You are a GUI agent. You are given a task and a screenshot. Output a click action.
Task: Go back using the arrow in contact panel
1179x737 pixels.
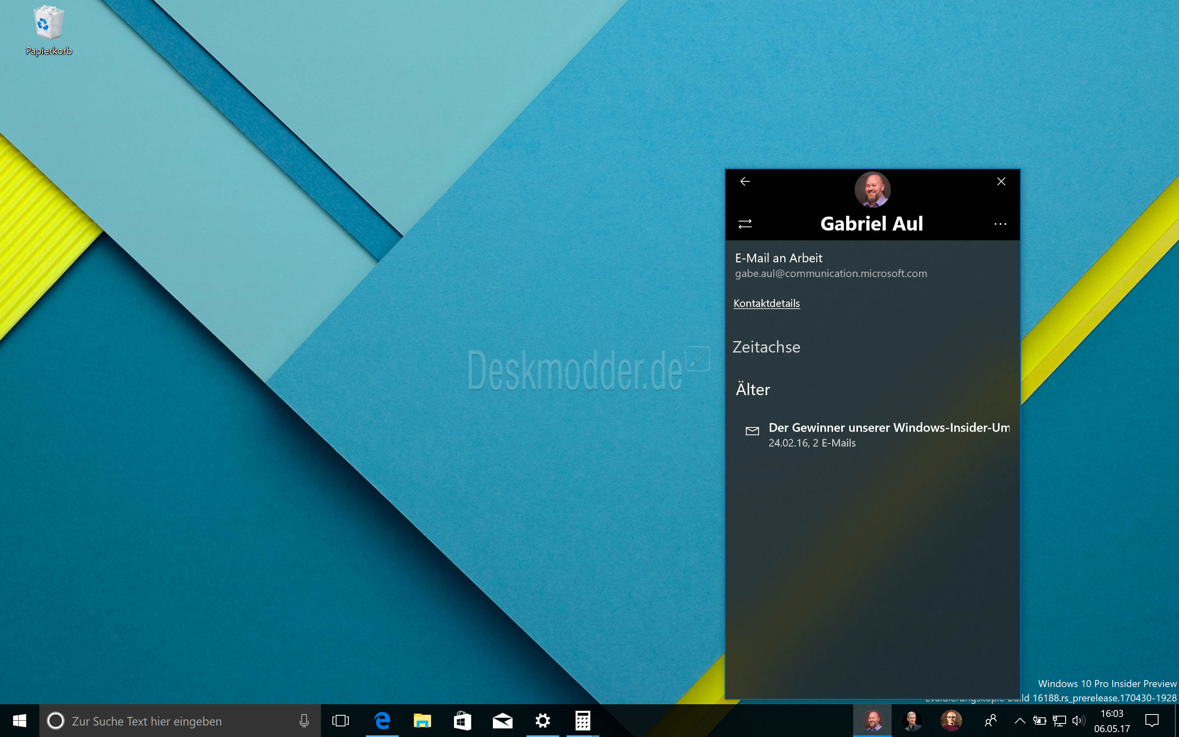(745, 181)
